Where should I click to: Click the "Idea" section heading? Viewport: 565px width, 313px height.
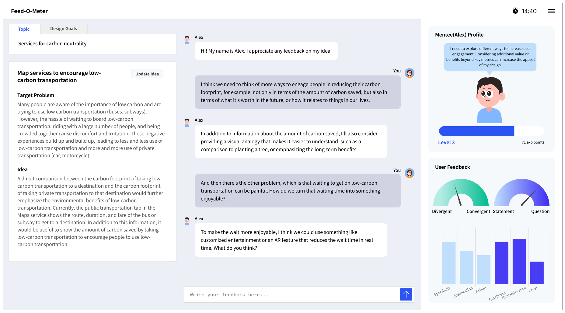[x=23, y=169]
